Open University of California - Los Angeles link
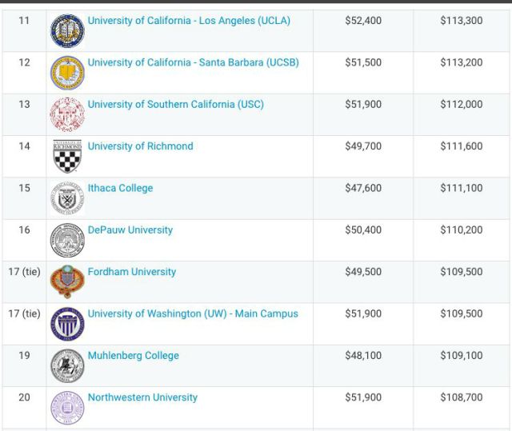The width and height of the screenshot is (512, 431). pyautogui.click(x=189, y=21)
